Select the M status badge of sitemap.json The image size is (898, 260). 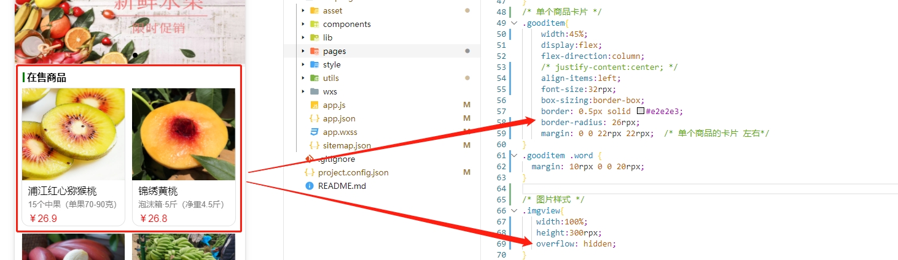[x=467, y=145]
